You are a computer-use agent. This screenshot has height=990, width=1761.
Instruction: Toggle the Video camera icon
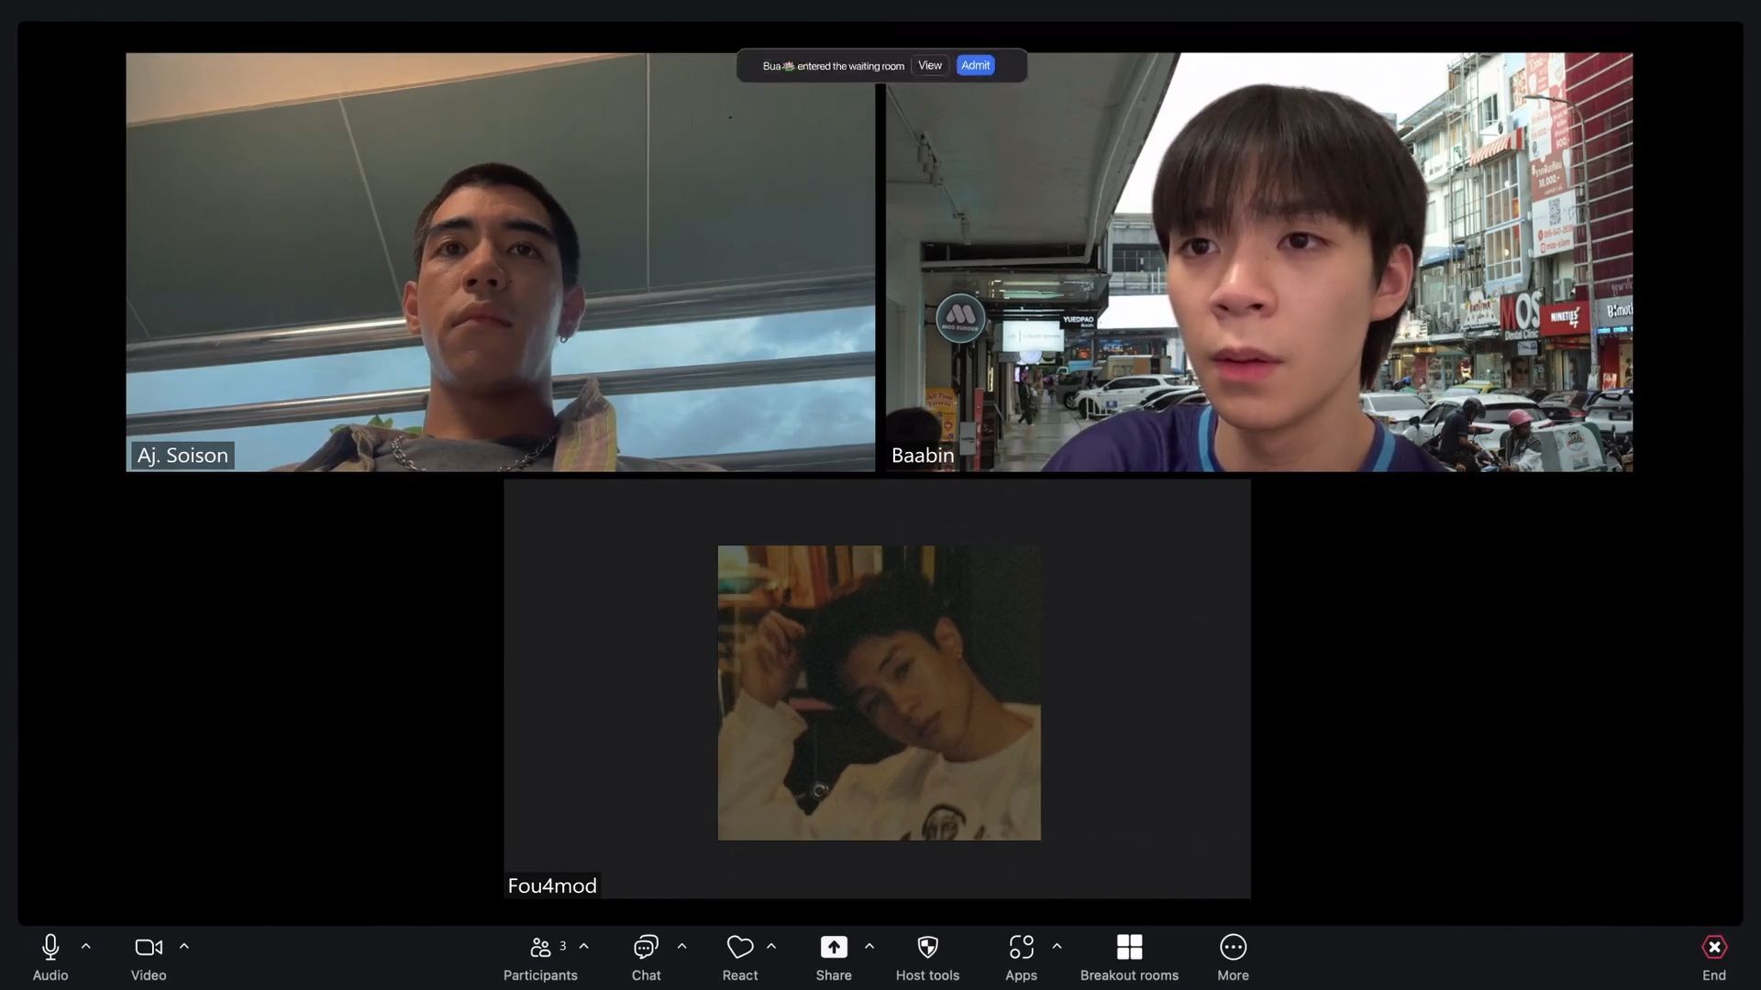pos(148,947)
